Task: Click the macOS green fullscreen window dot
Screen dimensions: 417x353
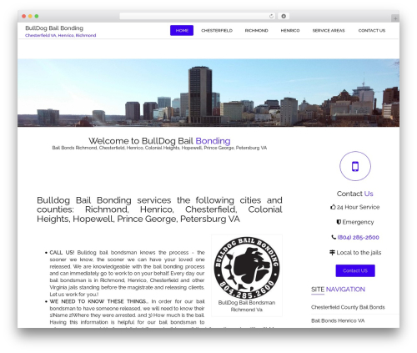Action: pyautogui.click(x=37, y=17)
